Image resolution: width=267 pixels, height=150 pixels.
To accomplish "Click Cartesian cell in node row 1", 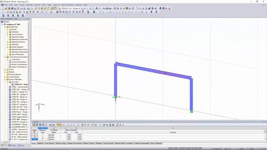I will pos(54,135).
